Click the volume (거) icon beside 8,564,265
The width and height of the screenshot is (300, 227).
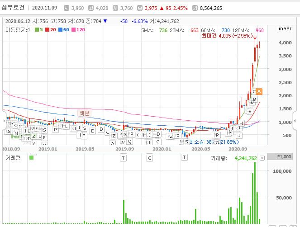[x=195, y=8]
